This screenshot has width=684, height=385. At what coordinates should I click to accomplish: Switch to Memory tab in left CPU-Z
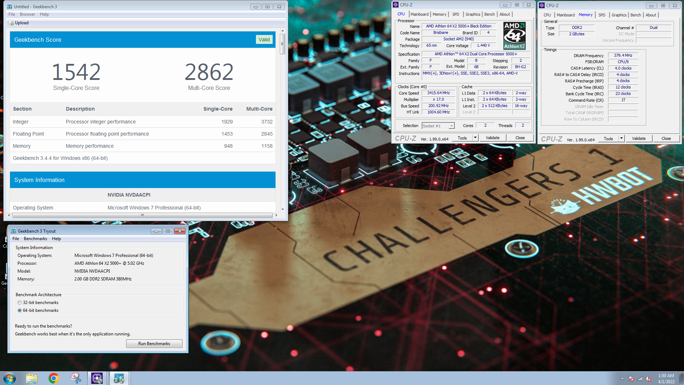tap(439, 14)
